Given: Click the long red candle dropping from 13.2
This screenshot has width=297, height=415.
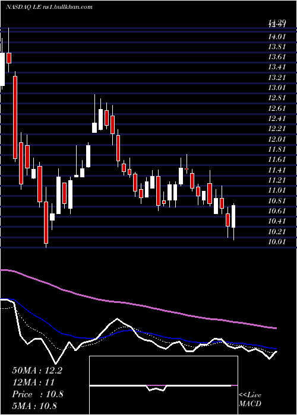Looking at the screenshot, I should [15, 117].
